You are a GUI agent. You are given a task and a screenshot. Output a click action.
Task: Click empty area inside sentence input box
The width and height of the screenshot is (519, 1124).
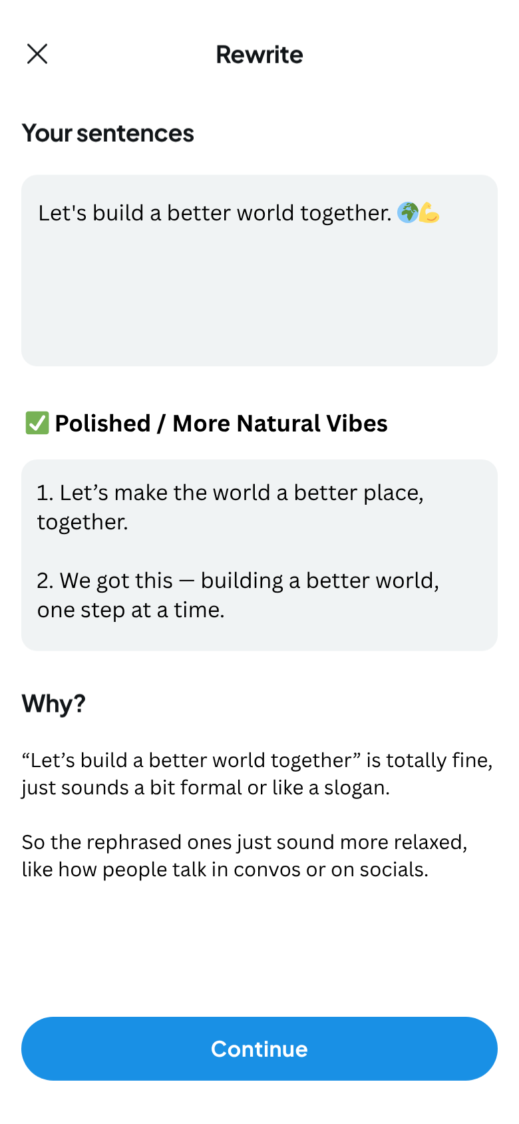(259, 300)
